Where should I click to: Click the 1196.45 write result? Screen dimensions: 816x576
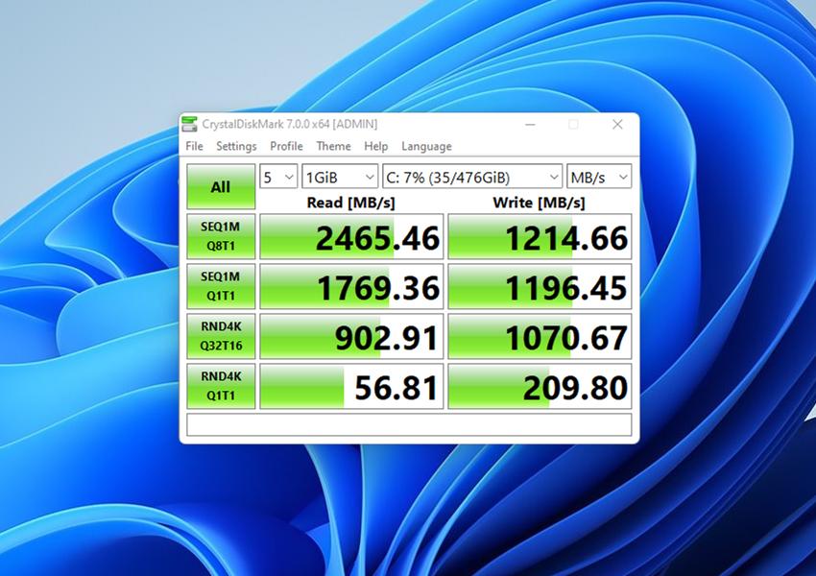(540, 286)
